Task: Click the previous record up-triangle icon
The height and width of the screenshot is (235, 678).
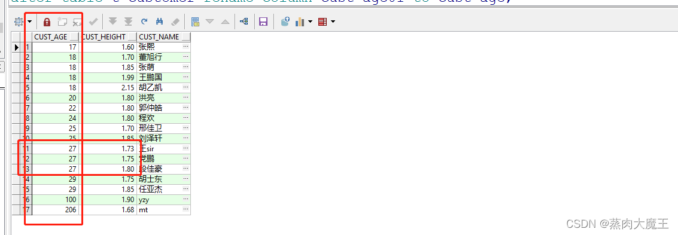Action: tap(225, 22)
